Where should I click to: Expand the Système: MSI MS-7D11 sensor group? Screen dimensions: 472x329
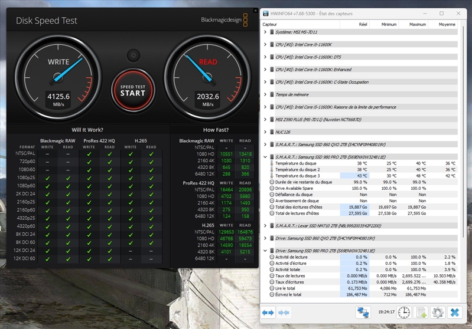[265, 32]
